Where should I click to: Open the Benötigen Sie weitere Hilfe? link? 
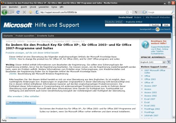[x=159, y=42]
